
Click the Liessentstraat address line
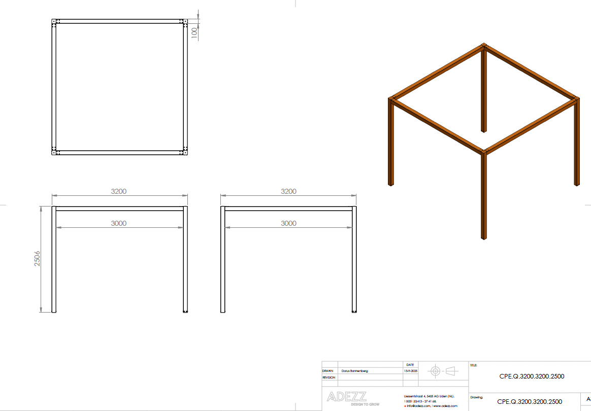429,396
